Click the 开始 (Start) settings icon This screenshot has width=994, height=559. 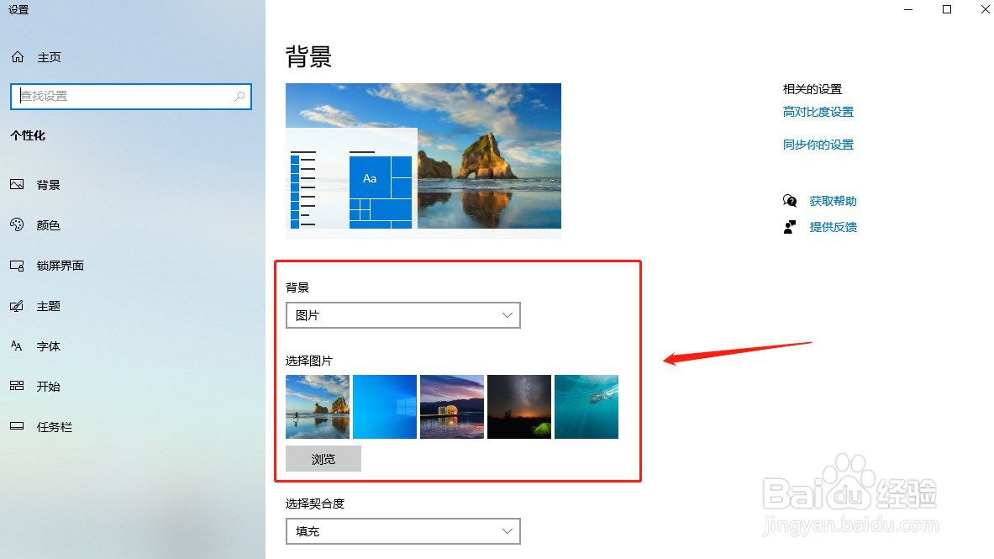pyautogui.click(x=17, y=386)
